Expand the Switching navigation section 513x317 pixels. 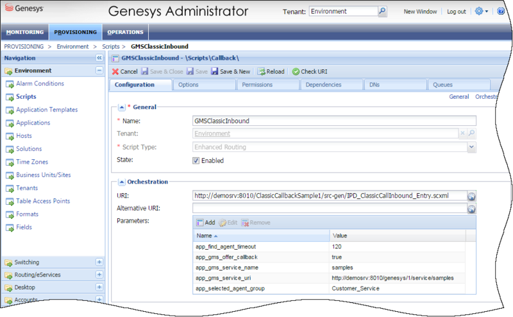tap(99, 262)
